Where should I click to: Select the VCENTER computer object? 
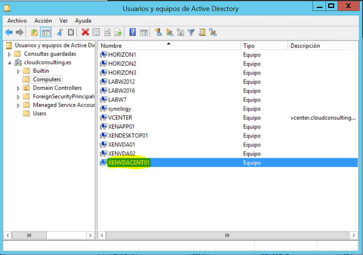pyautogui.click(x=119, y=118)
